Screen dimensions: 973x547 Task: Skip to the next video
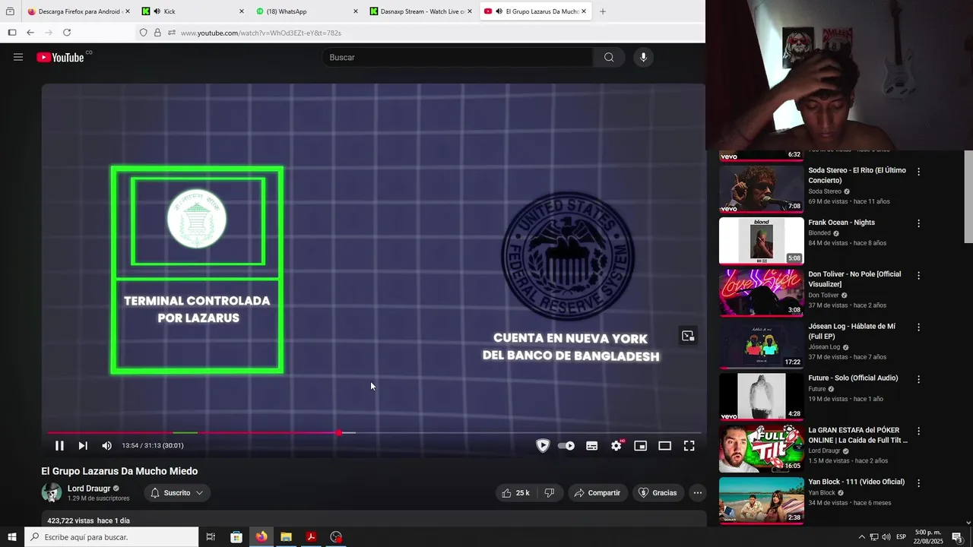[83, 446]
